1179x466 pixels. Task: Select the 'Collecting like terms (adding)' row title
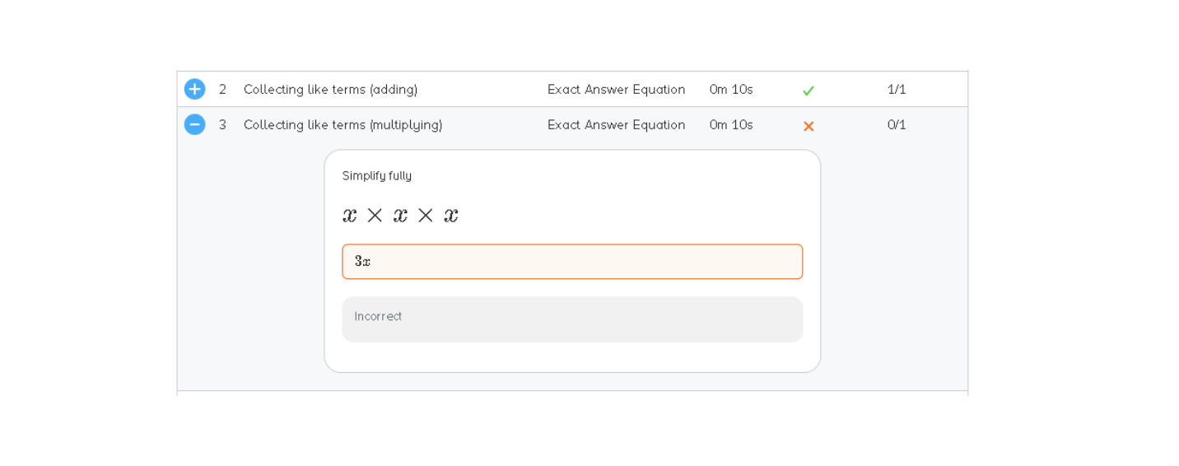pyautogui.click(x=330, y=90)
